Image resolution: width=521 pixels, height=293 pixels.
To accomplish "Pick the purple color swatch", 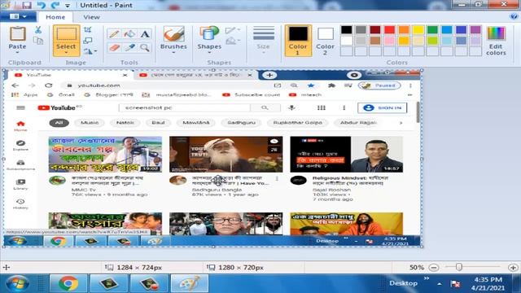I will [x=475, y=29].
